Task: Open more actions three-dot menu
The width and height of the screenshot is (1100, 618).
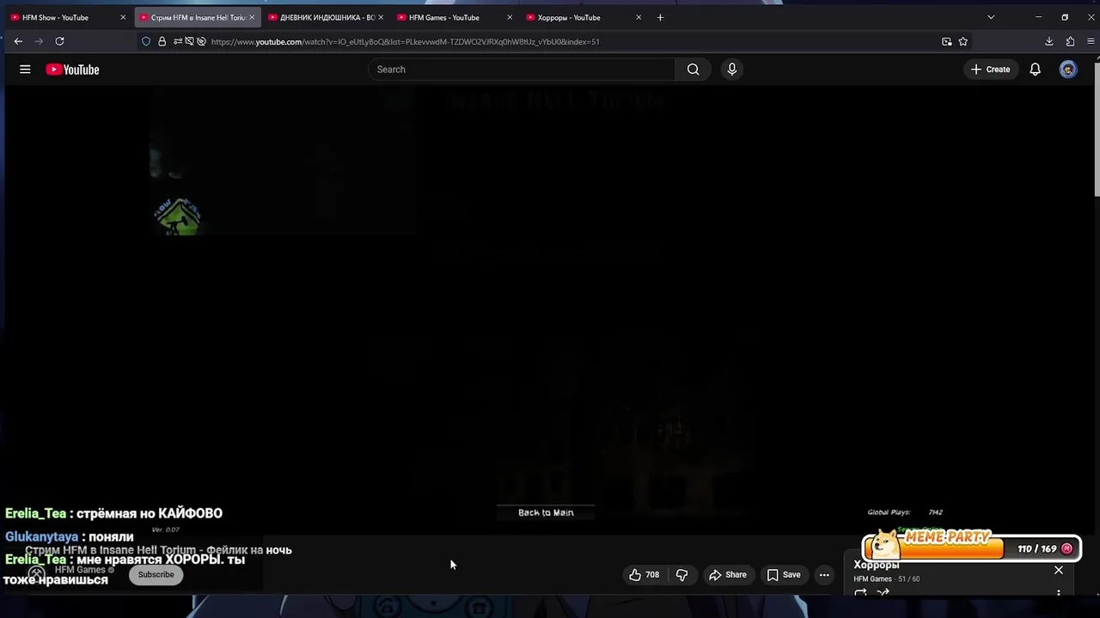Action: point(824,574)
